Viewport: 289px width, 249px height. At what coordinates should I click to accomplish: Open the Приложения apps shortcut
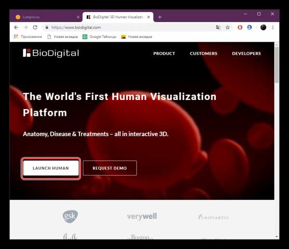[x=28, y=37]
